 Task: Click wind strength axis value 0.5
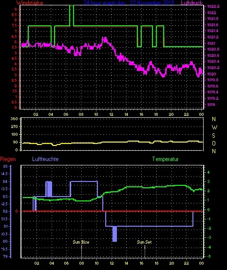14,102
